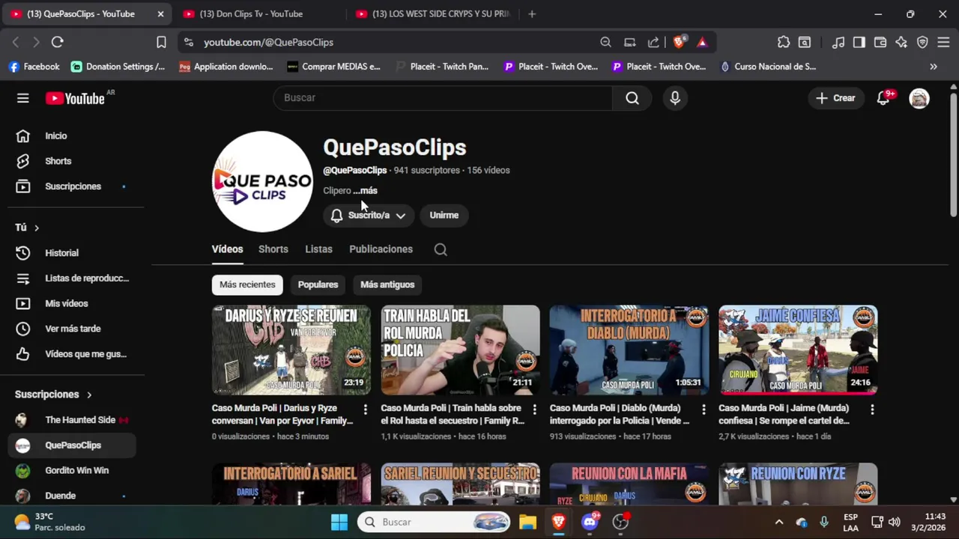Show hidden system tray icons

coord(779,523)
